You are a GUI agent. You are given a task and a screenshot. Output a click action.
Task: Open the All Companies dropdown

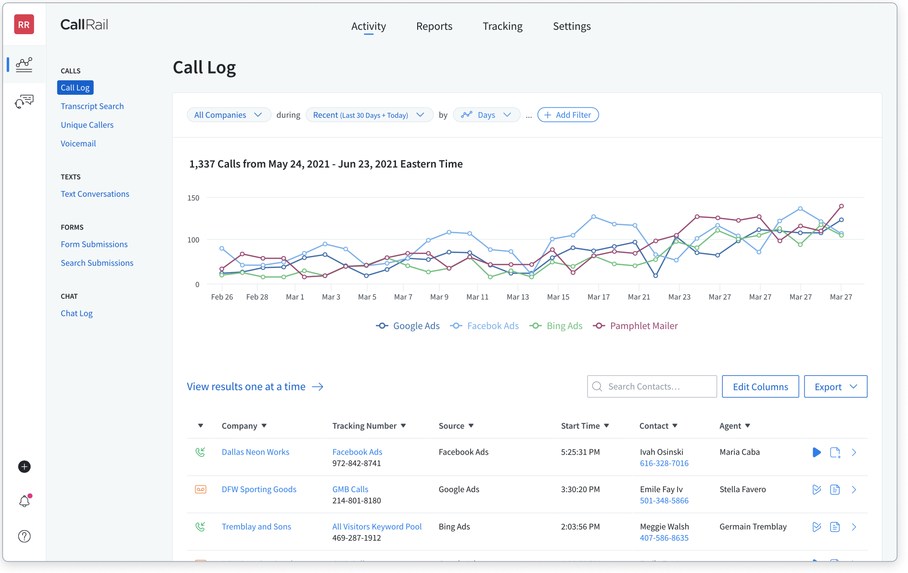click(x=228, y=115)
